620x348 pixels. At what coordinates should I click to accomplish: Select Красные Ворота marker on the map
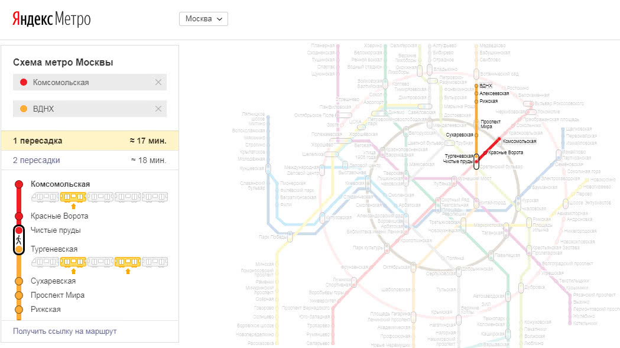tap(486, 153)
